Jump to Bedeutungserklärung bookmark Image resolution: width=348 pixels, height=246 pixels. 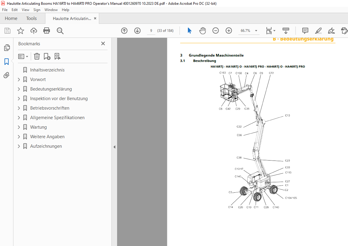(x=51, y=89)
